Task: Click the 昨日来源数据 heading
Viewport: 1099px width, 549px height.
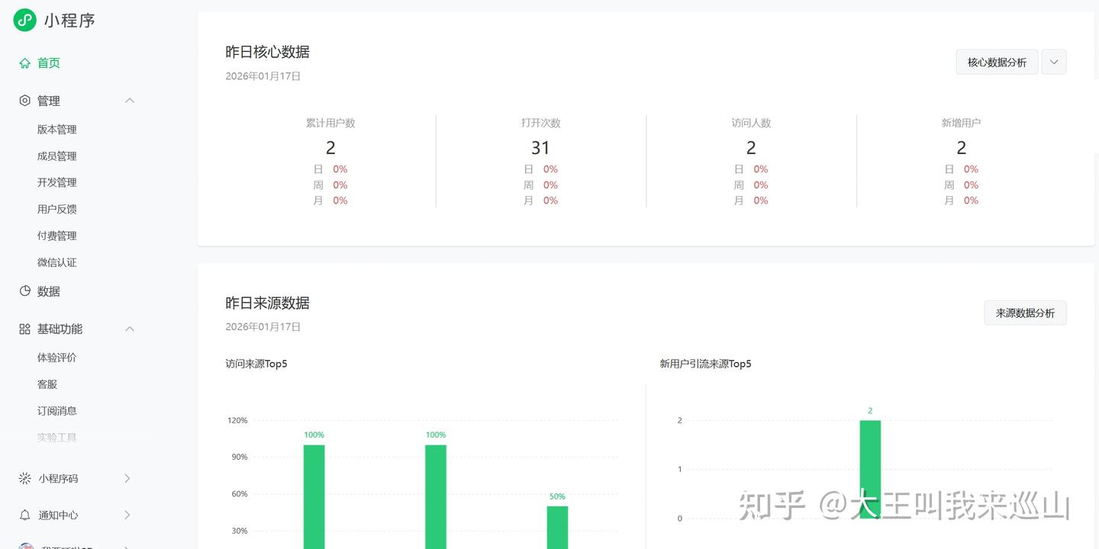Action: (x=267, y=303)
